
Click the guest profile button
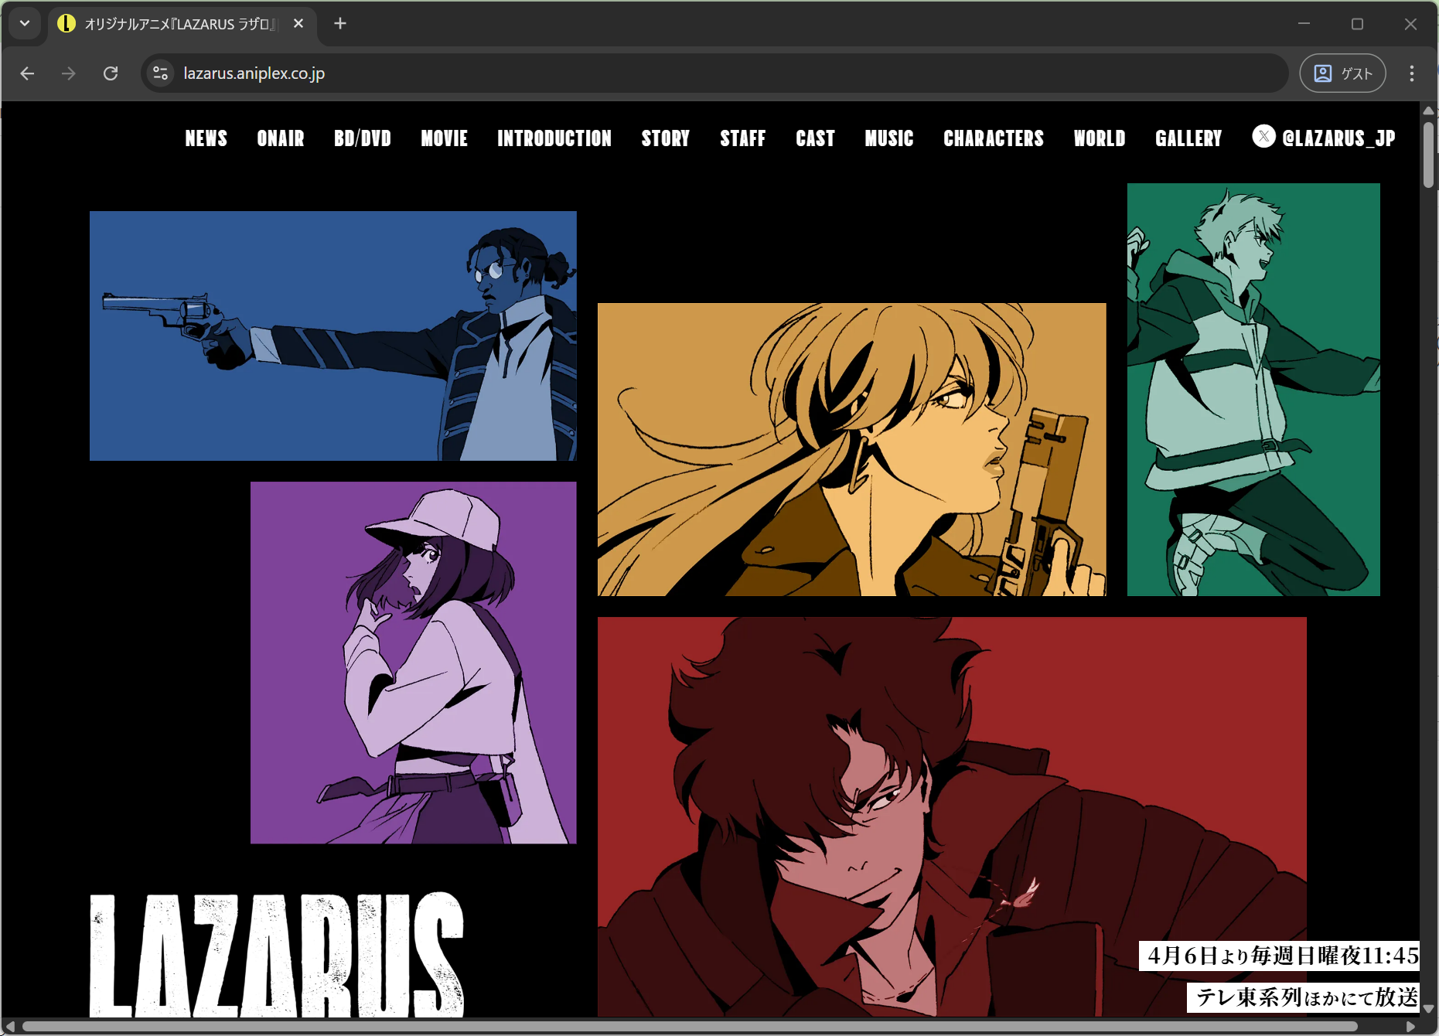coord(1342,73)
